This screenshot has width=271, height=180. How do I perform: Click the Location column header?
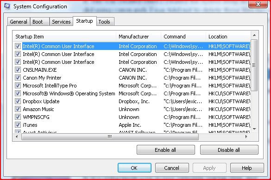[x=228, y=37]
